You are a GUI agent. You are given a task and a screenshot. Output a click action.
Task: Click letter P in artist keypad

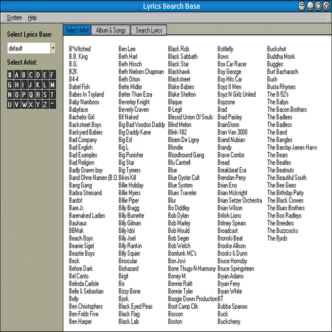coord(24,95)
